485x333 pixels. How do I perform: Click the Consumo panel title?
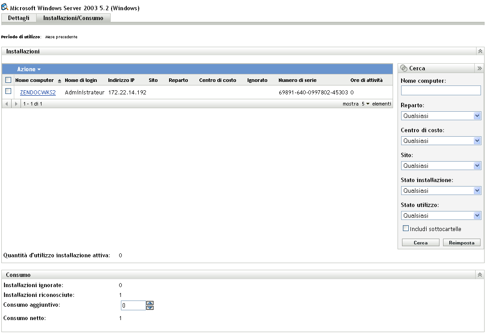click(x=18, y=275)
